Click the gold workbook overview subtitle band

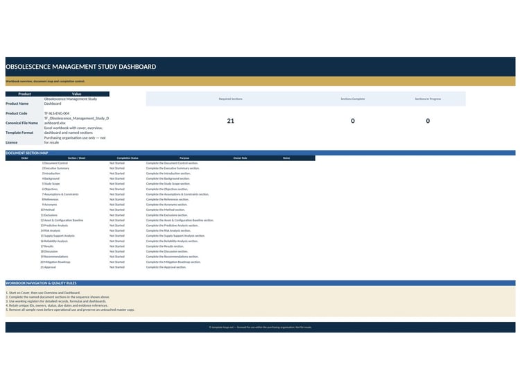pos(260,81)
